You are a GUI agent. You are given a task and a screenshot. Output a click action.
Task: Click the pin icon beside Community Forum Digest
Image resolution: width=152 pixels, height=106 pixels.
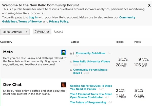[71, 70]
